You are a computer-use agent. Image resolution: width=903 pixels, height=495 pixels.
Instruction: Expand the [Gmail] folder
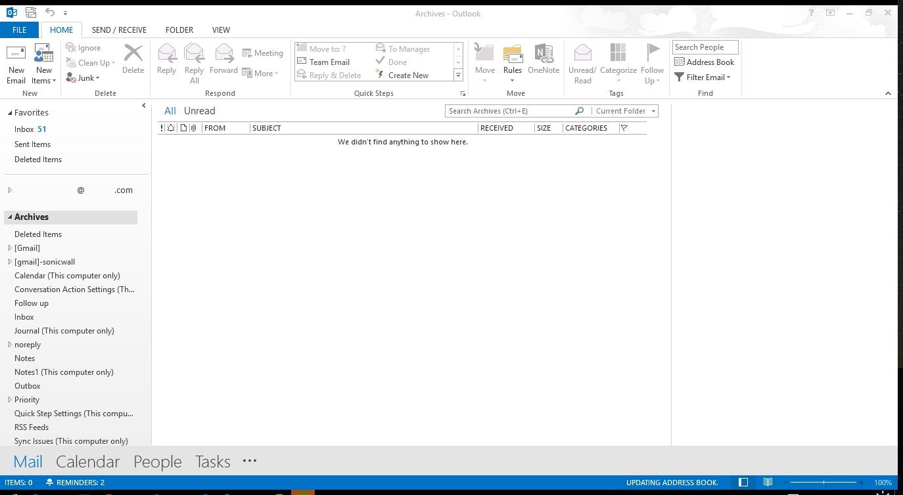[10, 248]
